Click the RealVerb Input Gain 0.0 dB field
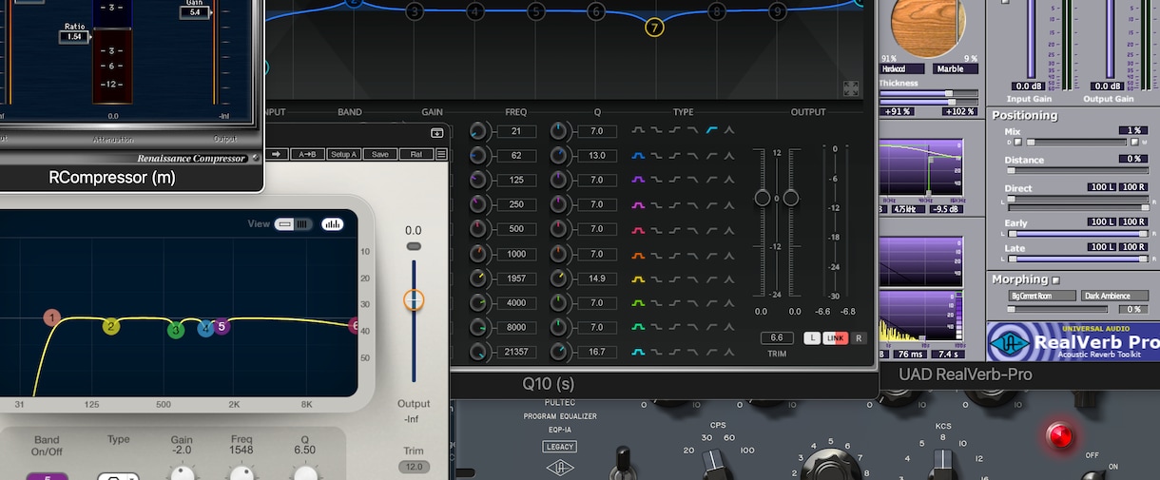The image size is (1160, 480). coord(1029,86)
